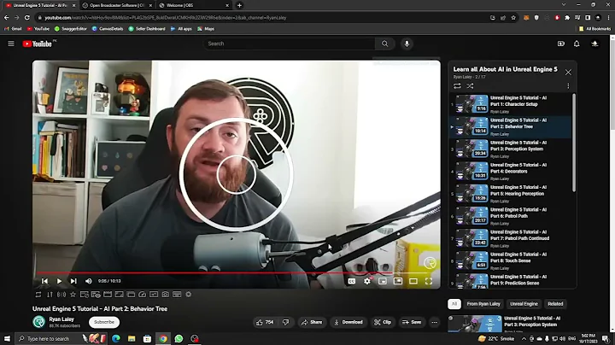The image size is (615, 345).
Task: Mute the video volume speaker
Action: tap(89, 281)
